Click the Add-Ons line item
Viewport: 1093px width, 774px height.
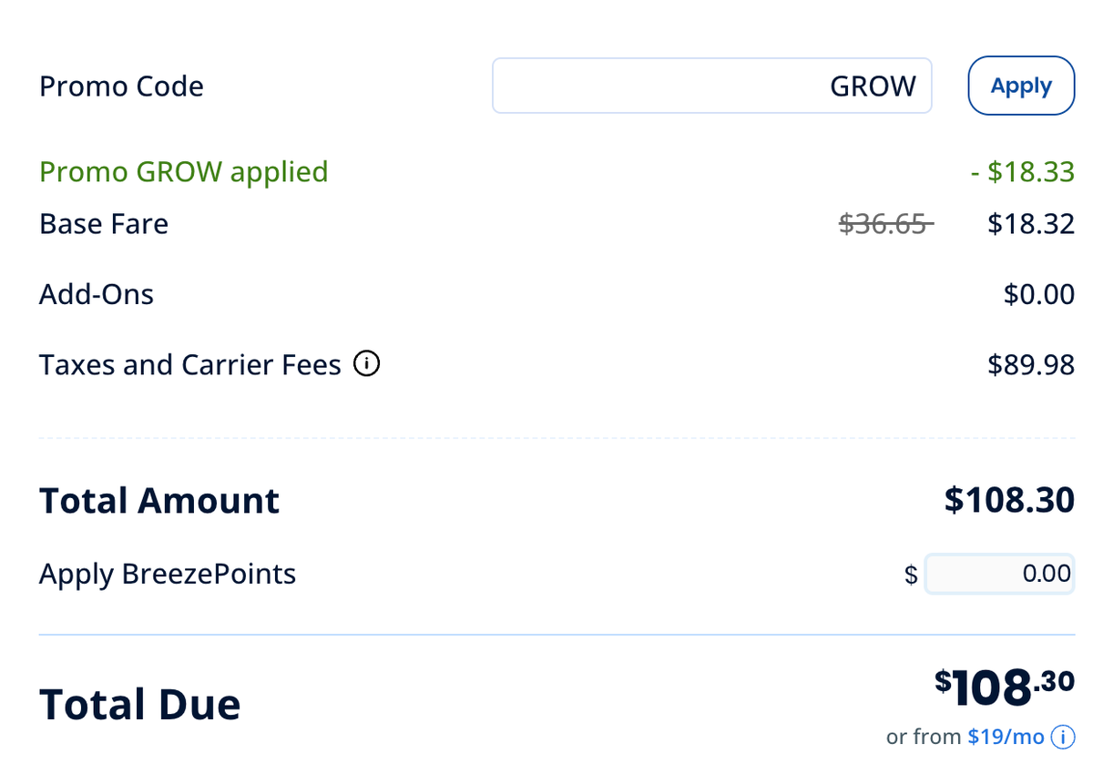point(96,293)
